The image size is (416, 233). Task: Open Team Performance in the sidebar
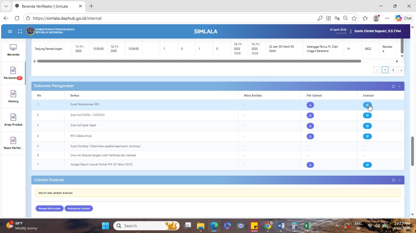13,144
